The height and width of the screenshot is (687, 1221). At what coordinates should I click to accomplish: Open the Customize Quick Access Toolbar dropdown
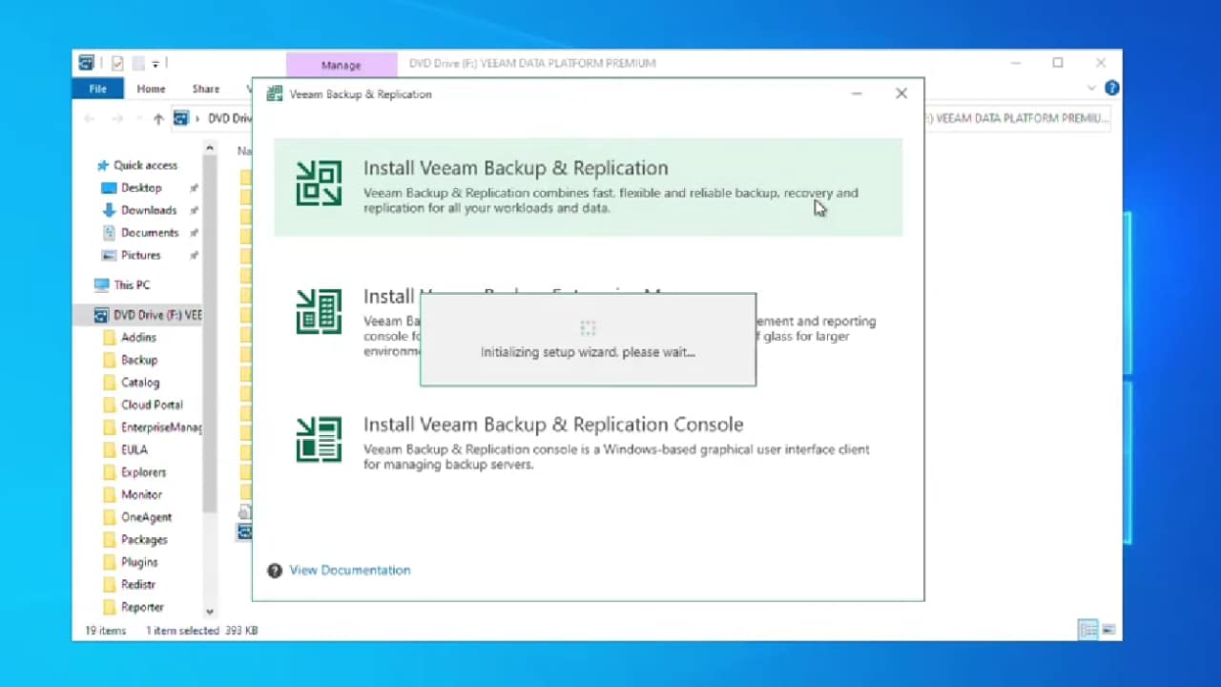pyautogui.click(x=155, y=64)
